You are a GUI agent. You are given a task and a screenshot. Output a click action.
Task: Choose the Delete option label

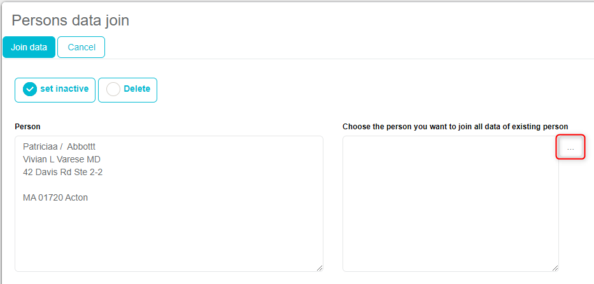(x=137, y=89)
